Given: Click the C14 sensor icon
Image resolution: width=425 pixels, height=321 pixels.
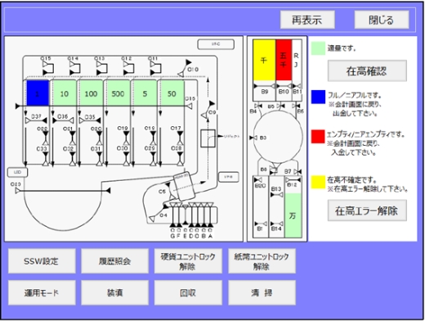Looking at the screenshot, I should pyautogui.click(x=74, y=68).
